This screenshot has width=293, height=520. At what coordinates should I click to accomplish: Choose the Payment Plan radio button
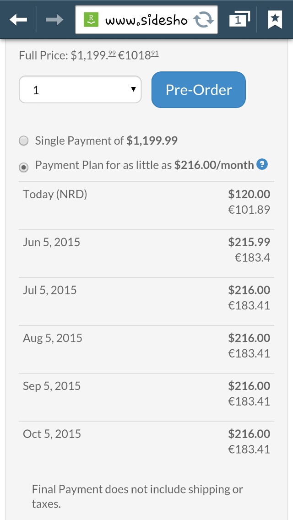click(x=23, y=167)
